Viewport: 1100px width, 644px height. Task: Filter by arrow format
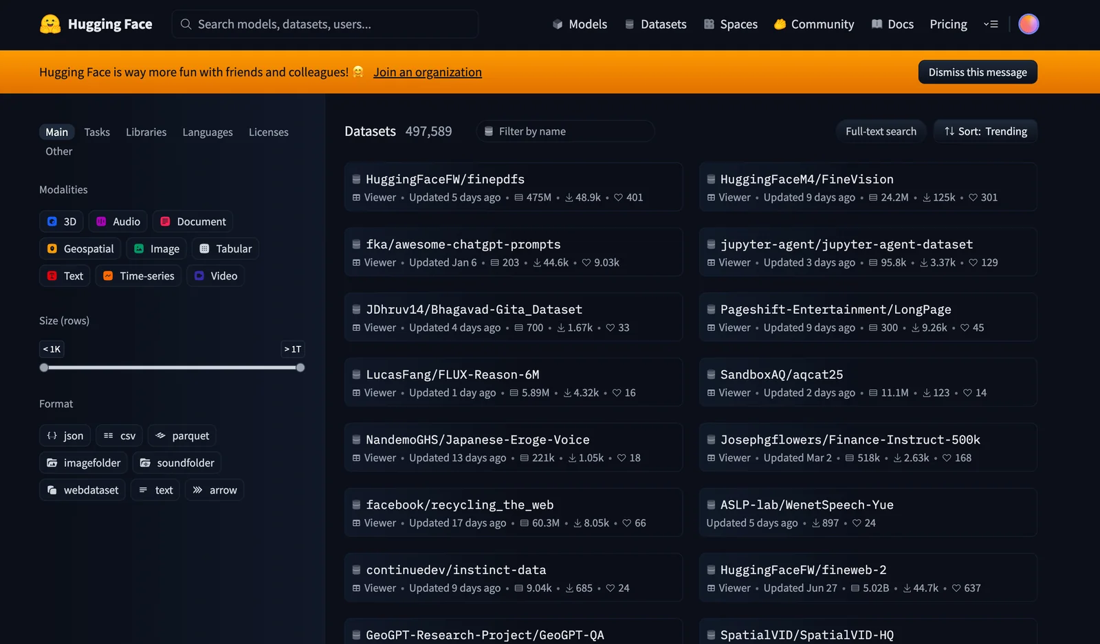tap(214, 490)
